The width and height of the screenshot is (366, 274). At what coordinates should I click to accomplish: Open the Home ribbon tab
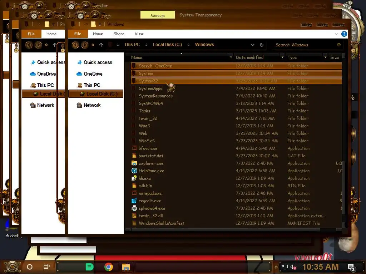tap(98, 34)
